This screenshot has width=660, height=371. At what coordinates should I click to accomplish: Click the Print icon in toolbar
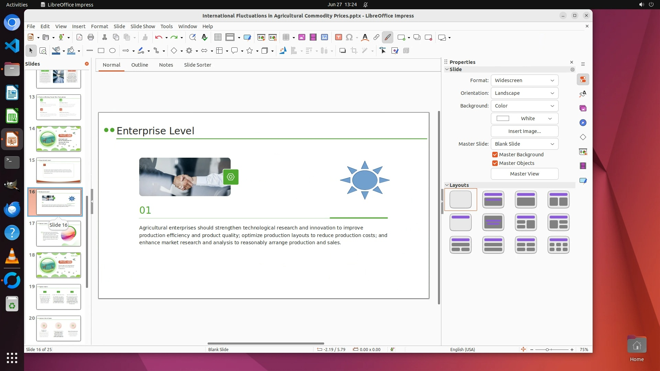[x=91, y=37]
